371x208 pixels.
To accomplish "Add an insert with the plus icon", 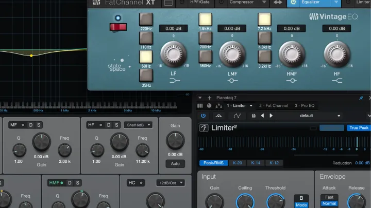I will click(x=209, y=98).
